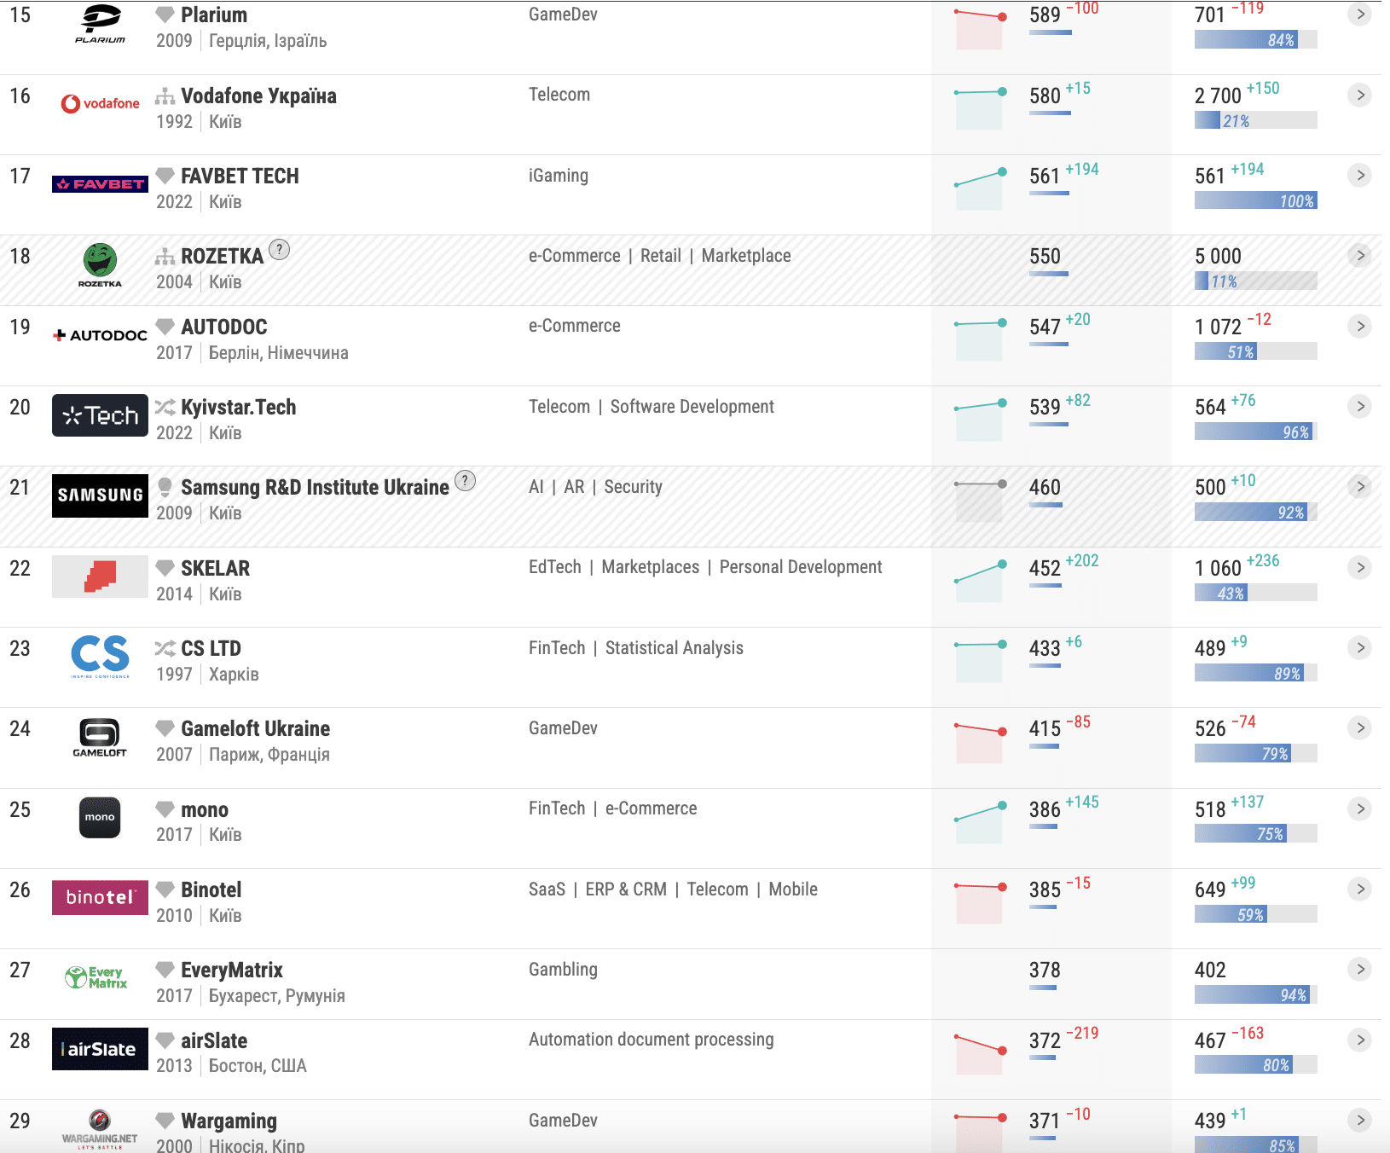Open the chevron on the AUTODOC row
Image resolution: width=1390 pixels, height=1153 pixels.
[1360, 327]
